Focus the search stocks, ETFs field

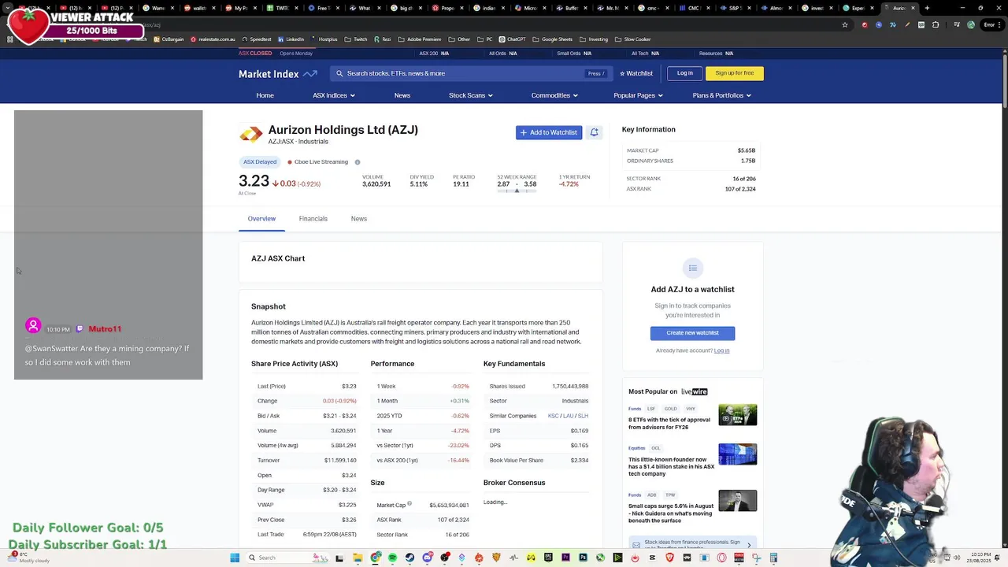[469, 73]
